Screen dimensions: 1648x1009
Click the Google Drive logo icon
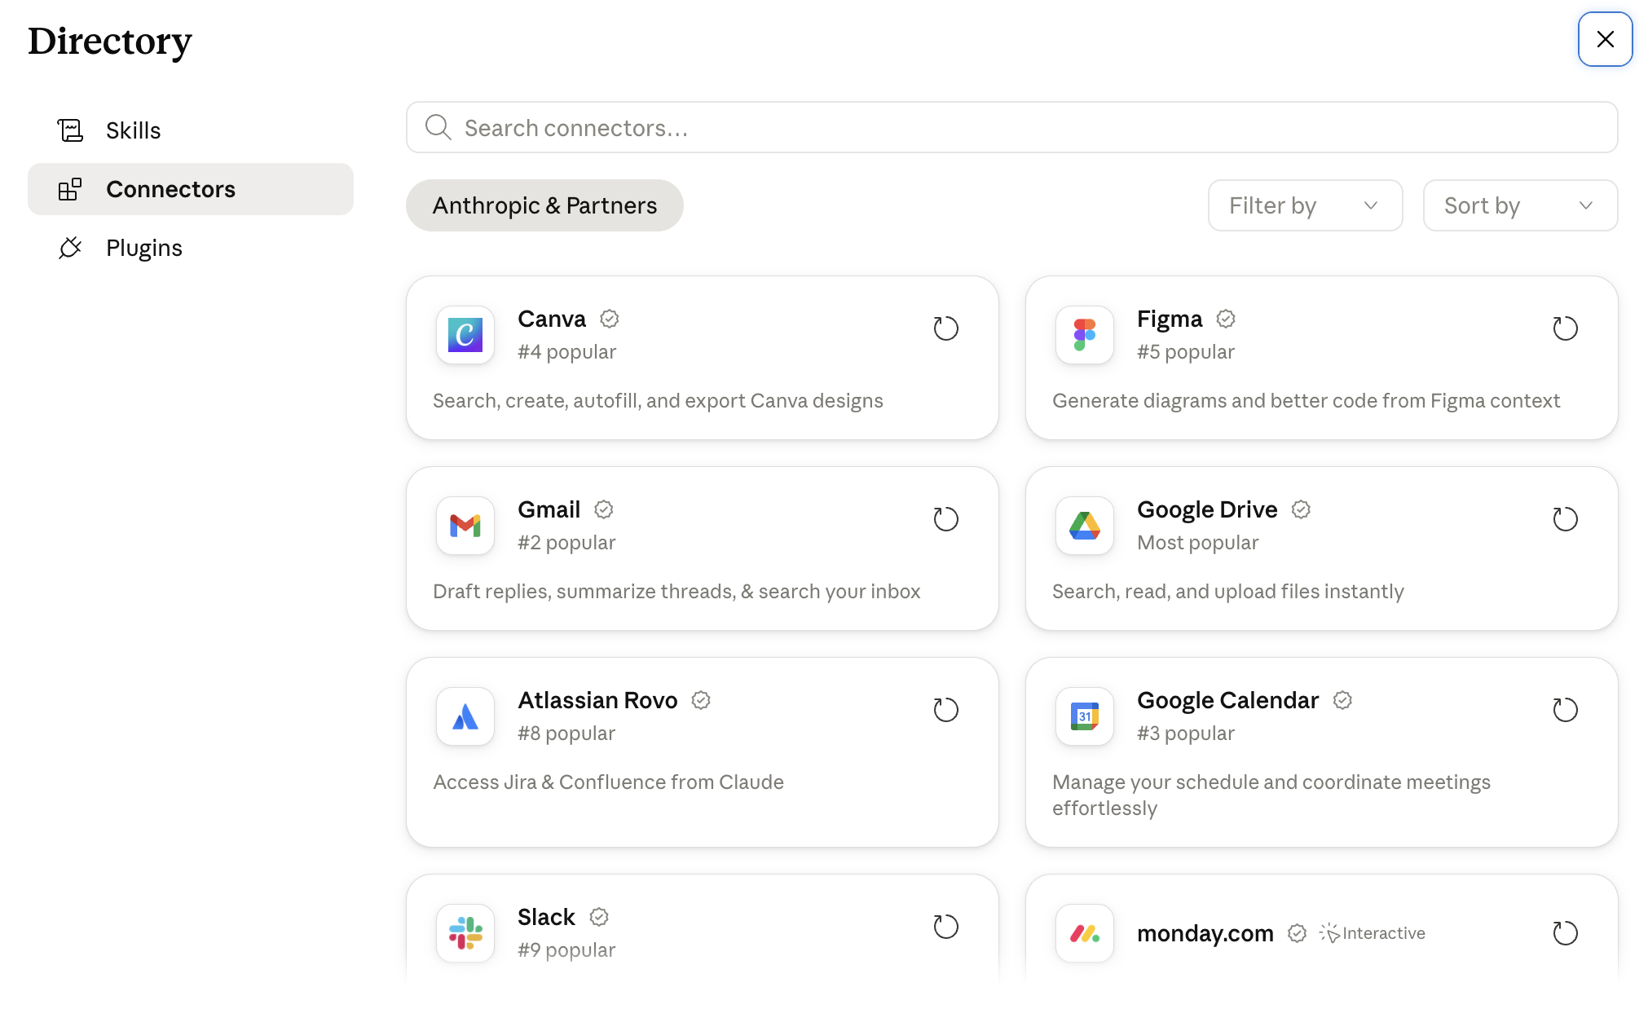point(1085,526)
